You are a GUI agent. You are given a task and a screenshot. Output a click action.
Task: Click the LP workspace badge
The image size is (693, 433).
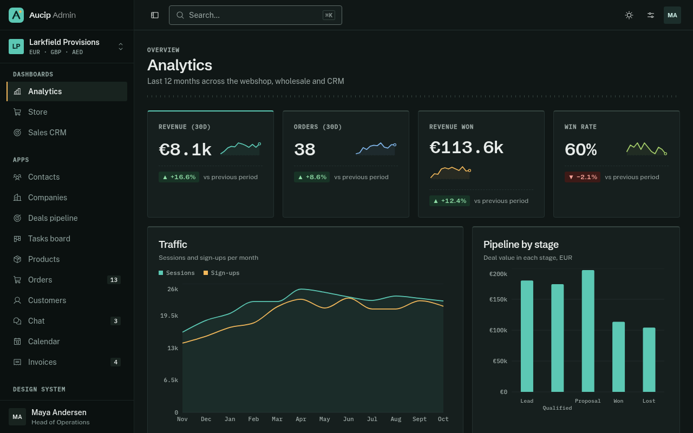pos(16,47)
